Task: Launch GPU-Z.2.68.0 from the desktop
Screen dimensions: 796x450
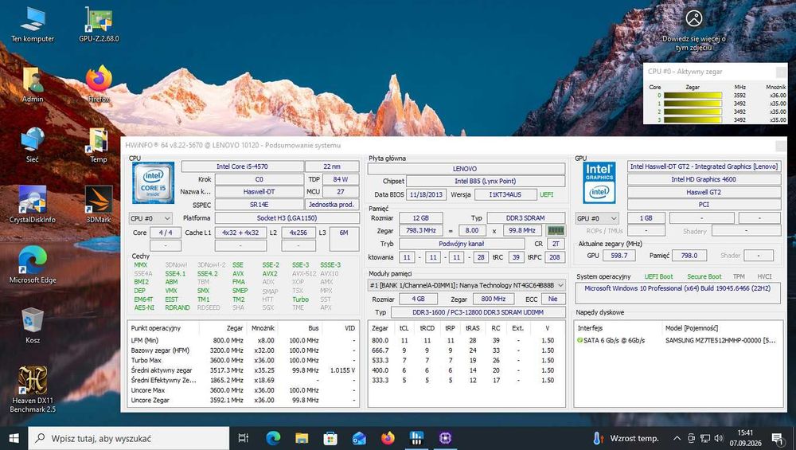Action: tap(99, 25)
